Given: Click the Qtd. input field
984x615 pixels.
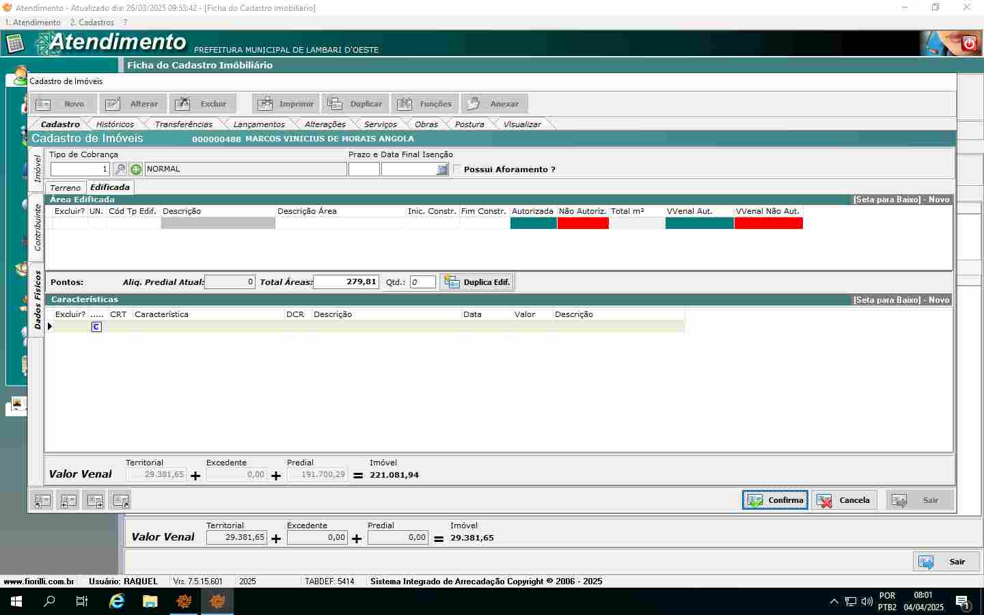Looking at the screenshot, I should [x=422, y=282].
